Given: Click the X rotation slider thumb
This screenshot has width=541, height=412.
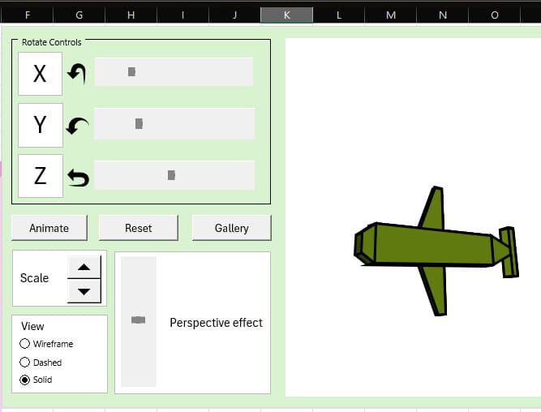Looking at the screenshot, I should pos(131,71).
